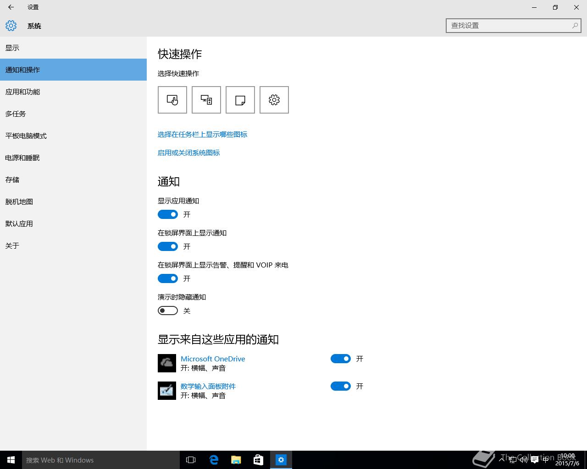Select 默认应用 in the sidebar
587x469 pixels.
click(73, 224)
